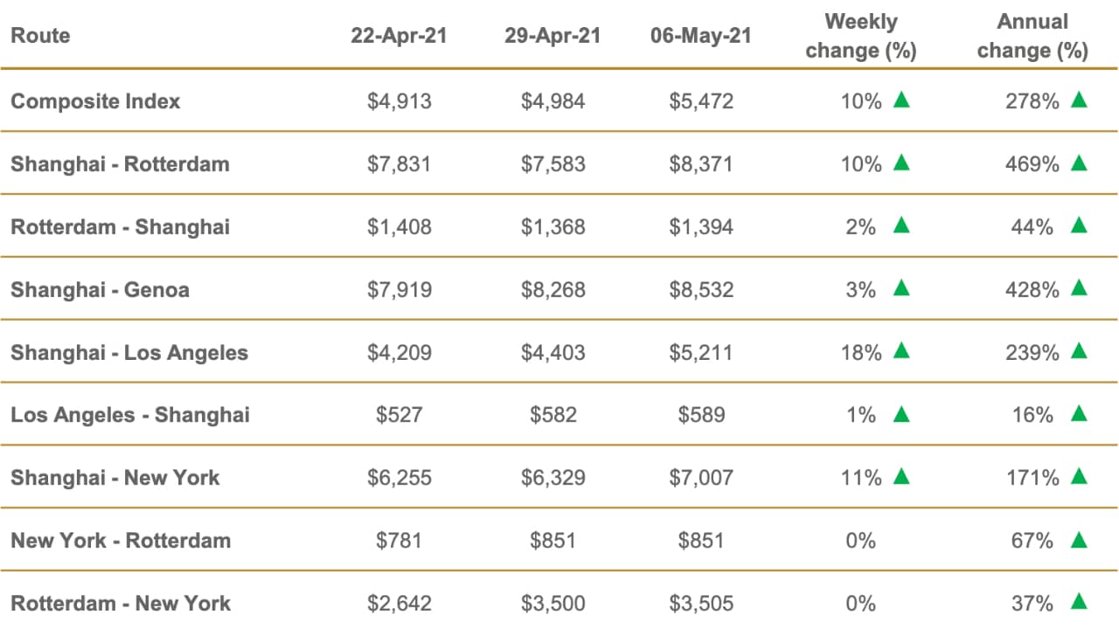Viewport: 1119px width, 629px height.
Task: Click the green arrow next to 67% annual change
Action: pyautogui.click(x=1079, y=540)
